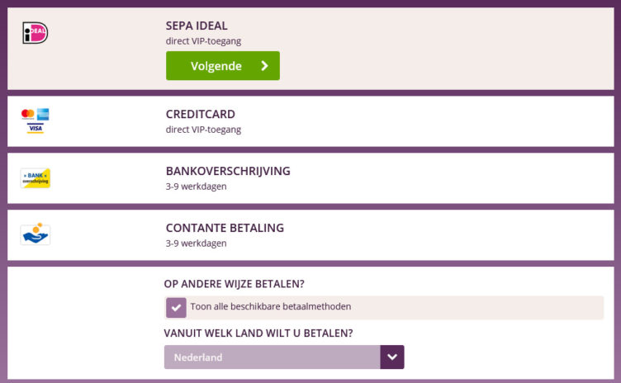Click the bank transfer logo icon
621x383 pixels.
36,178
